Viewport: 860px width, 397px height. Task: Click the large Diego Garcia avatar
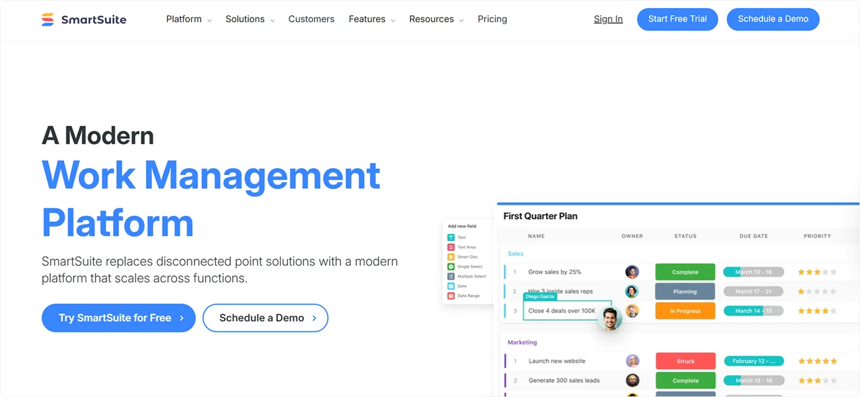[x=610, y=318]
